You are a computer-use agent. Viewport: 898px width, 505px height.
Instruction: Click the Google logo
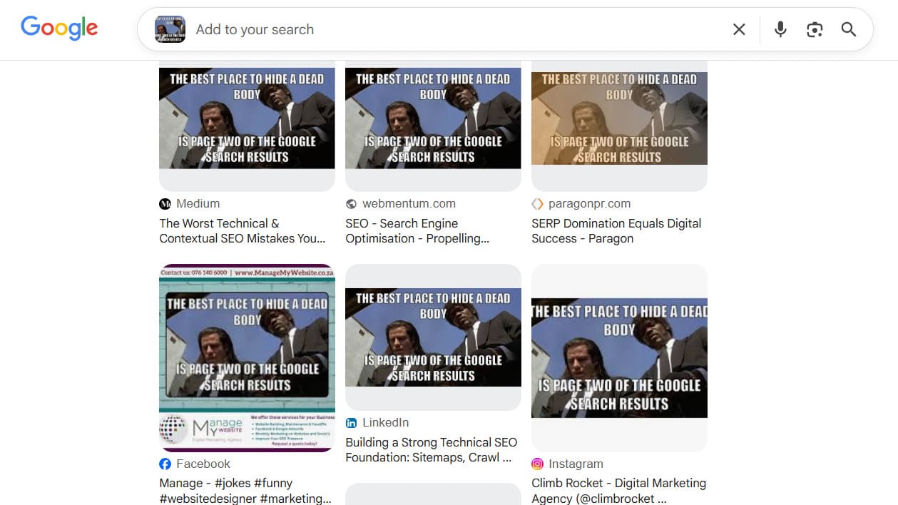[x=59, y=28]
